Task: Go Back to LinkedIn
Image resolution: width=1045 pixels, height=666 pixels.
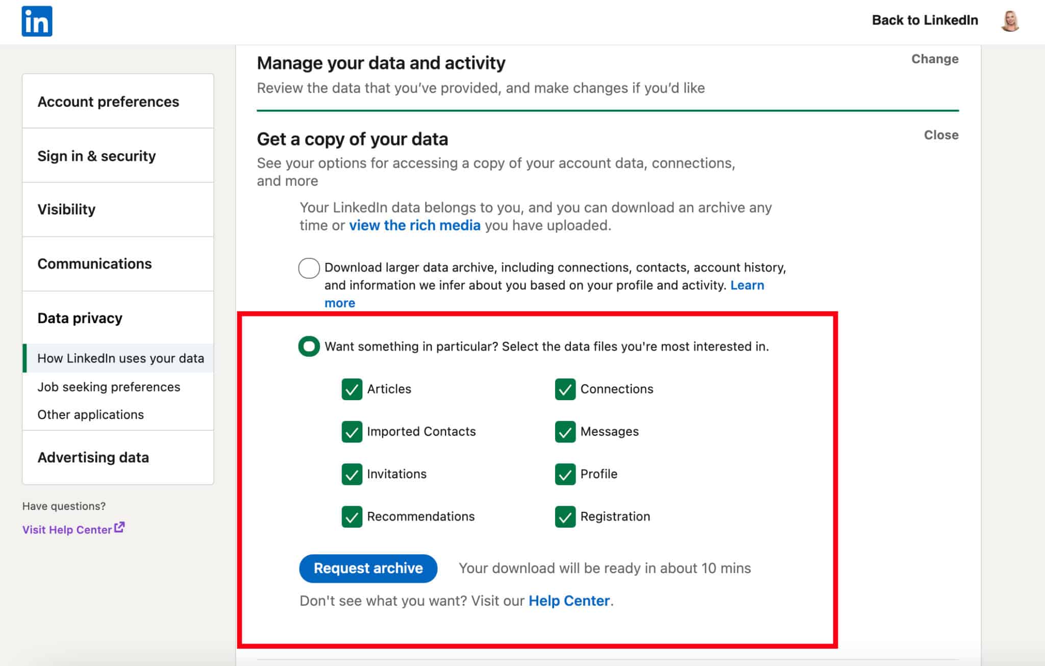Action: pos(926,20)
